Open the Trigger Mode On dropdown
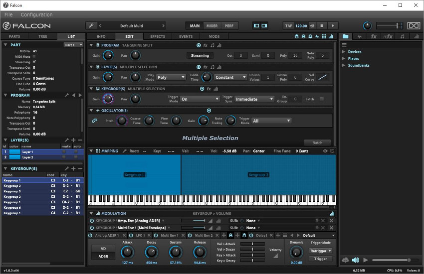 pos(200,99)
